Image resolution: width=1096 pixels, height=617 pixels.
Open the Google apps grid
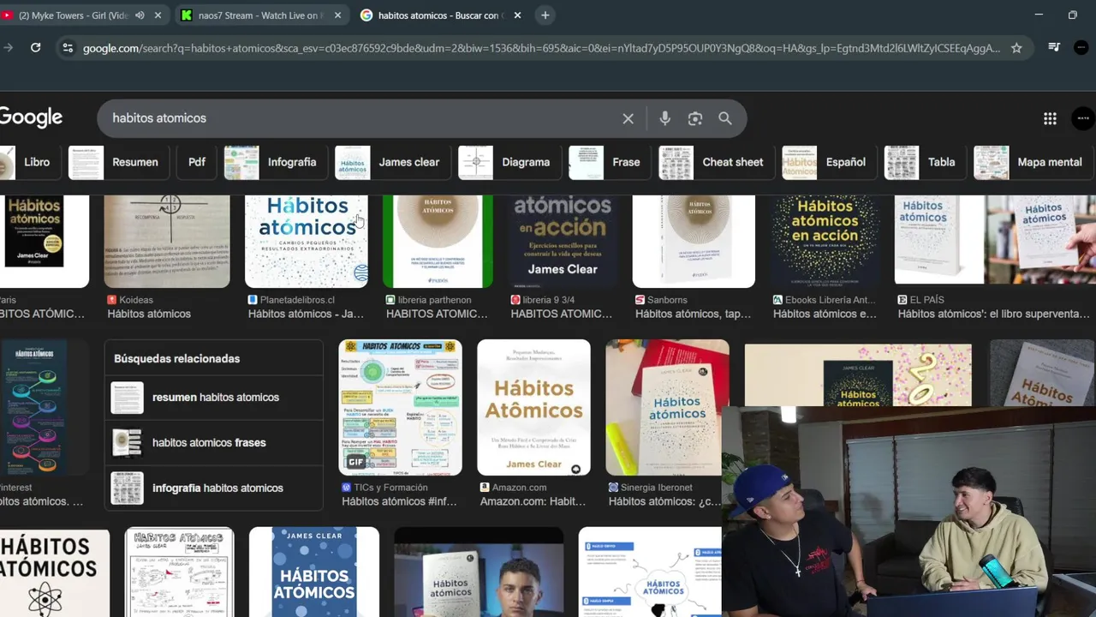(1050, 119)
